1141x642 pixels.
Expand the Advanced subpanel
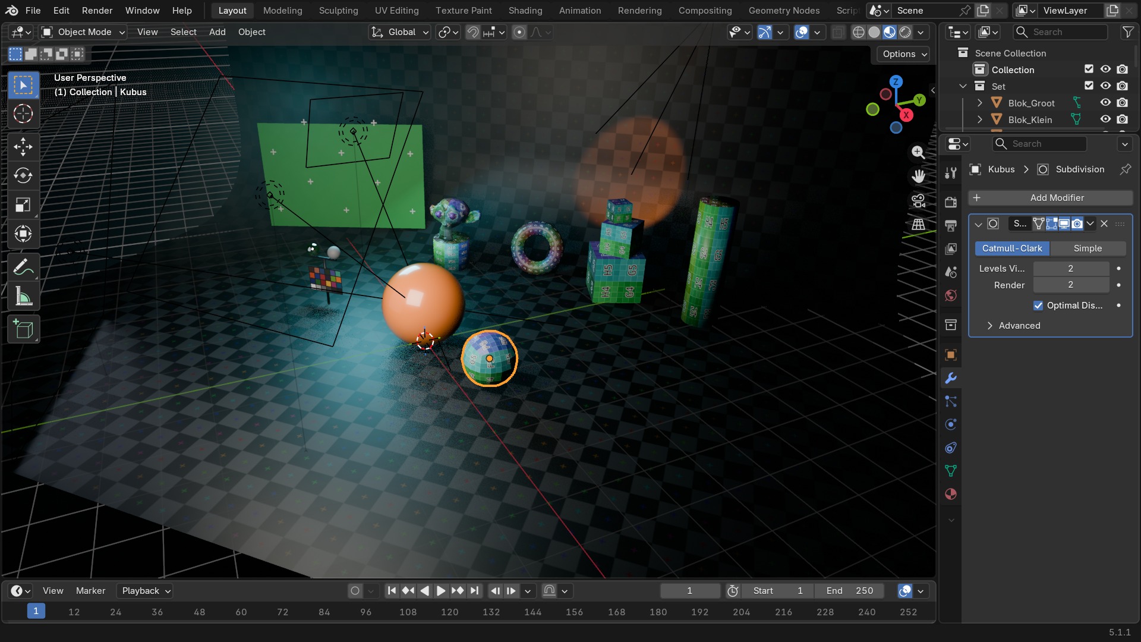pyautogui.click(x=1019, y=326)
